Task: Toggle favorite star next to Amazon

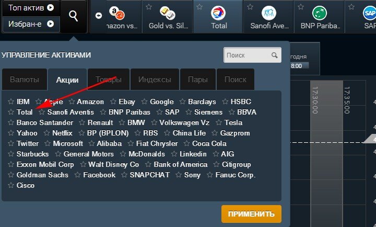Action: tap(72, 101)
